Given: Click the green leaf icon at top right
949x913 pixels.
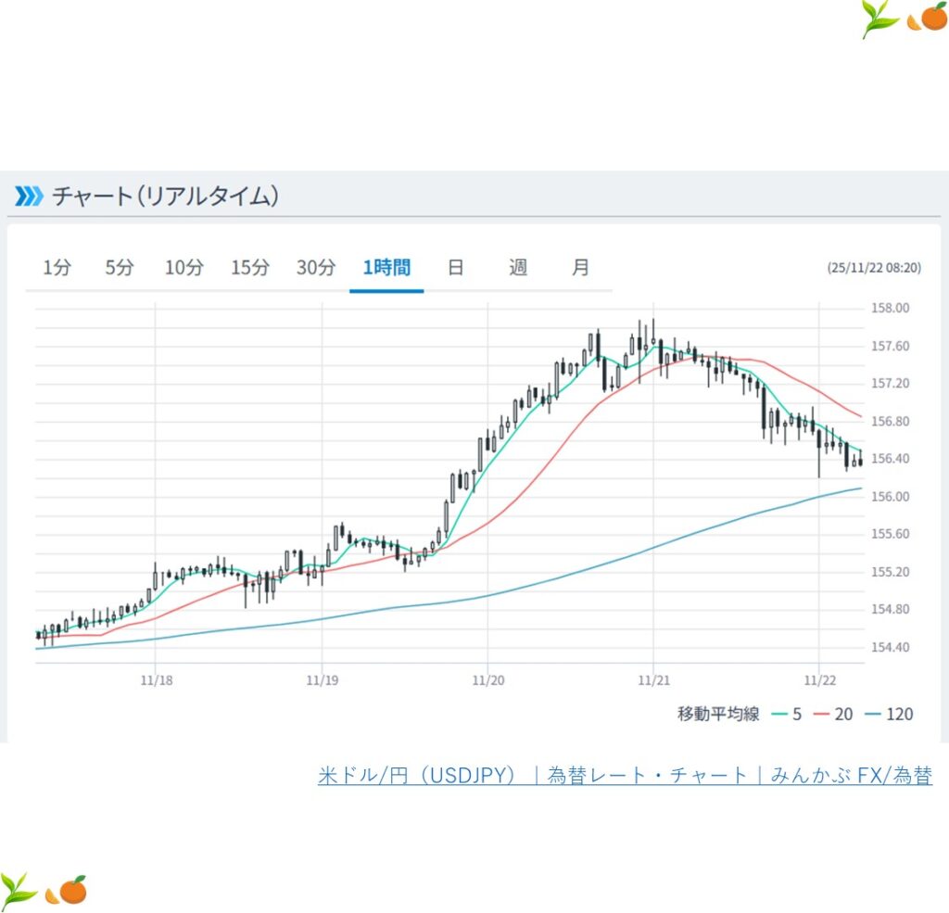Looking at the screenshot, I should (878, 19).
